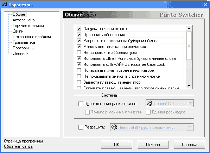210x153 pixels.
Task: Check Единая раскладка option
Action: [148, 112]
